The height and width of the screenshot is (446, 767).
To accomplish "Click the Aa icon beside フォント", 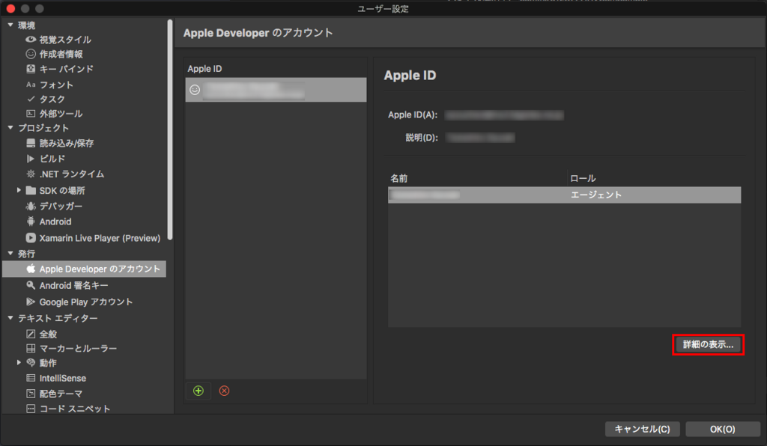I will tap(30, 85).
